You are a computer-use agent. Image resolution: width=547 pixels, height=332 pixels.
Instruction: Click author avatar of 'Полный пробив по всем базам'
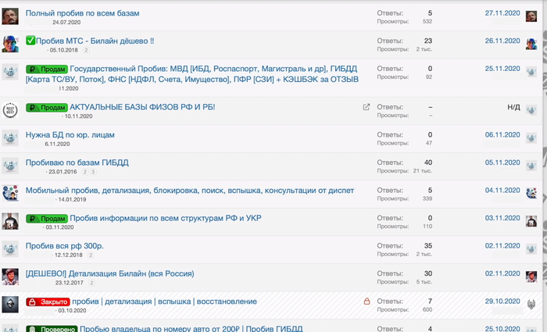10,16
